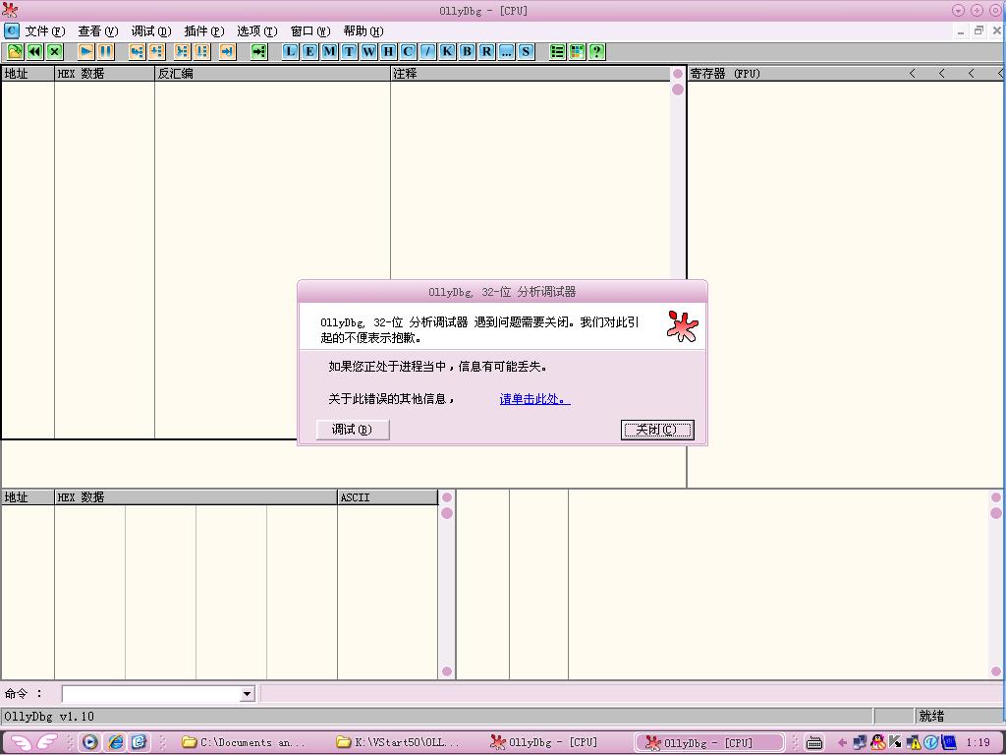Click the Step into toolbar icon
1006x755 pixels.
coord(137,52)
